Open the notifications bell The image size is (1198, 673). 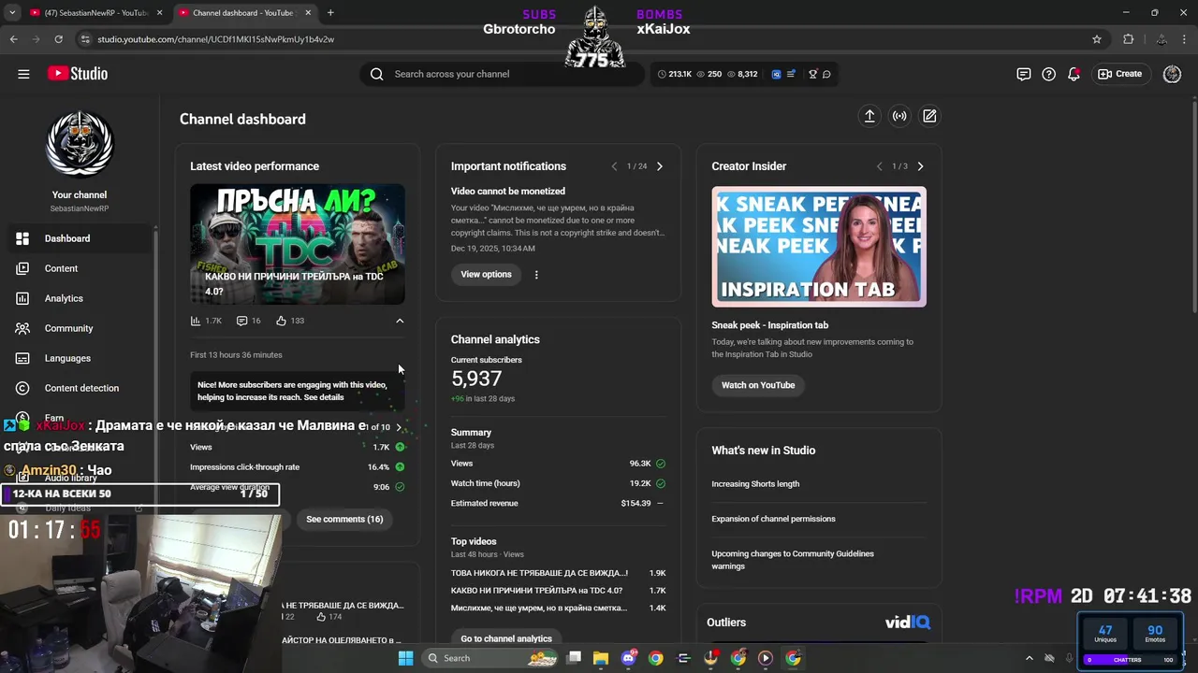[1074, 74]
